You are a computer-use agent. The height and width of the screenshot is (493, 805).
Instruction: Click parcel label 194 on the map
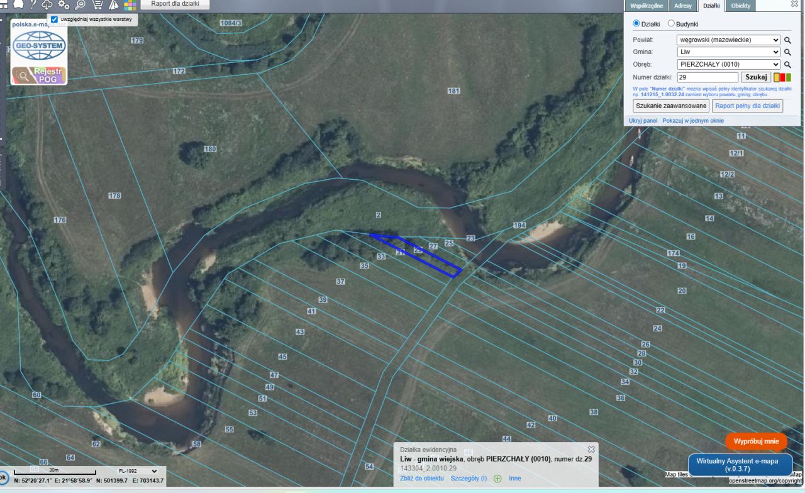(x=519, y=225)
